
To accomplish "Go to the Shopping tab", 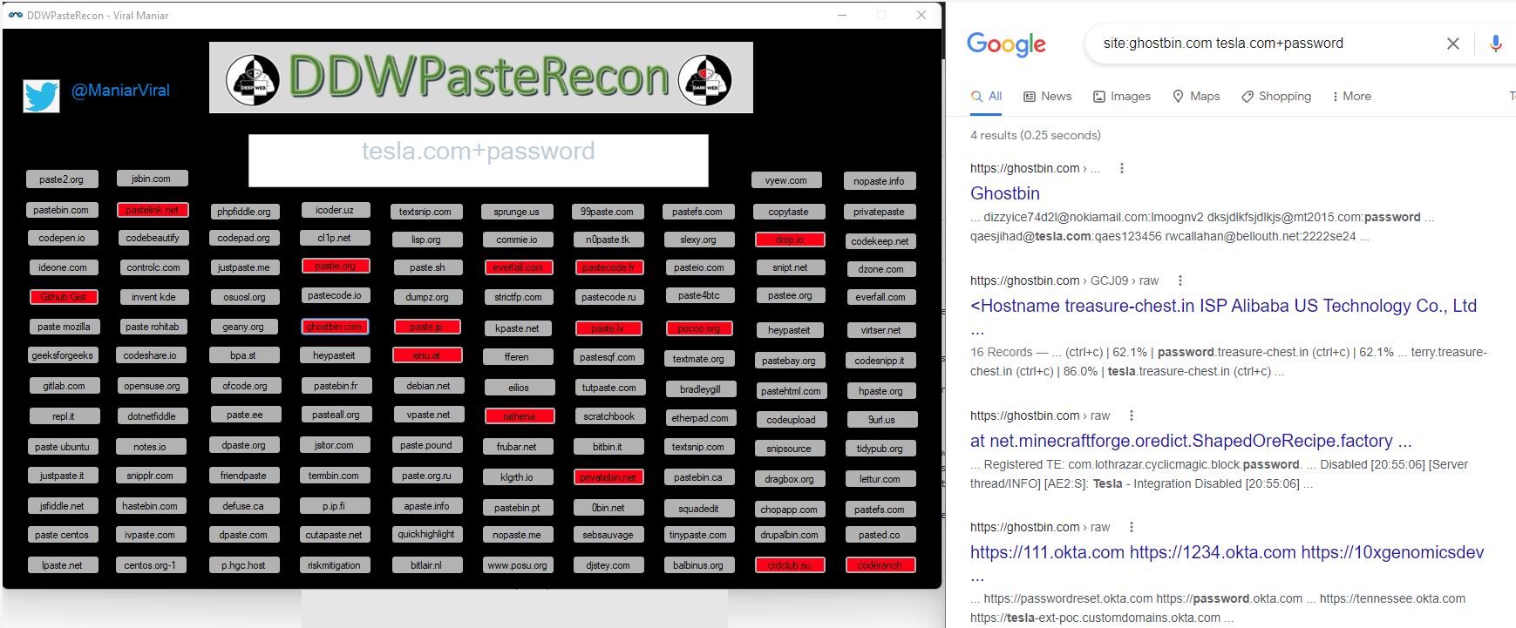I will 1276,97.
